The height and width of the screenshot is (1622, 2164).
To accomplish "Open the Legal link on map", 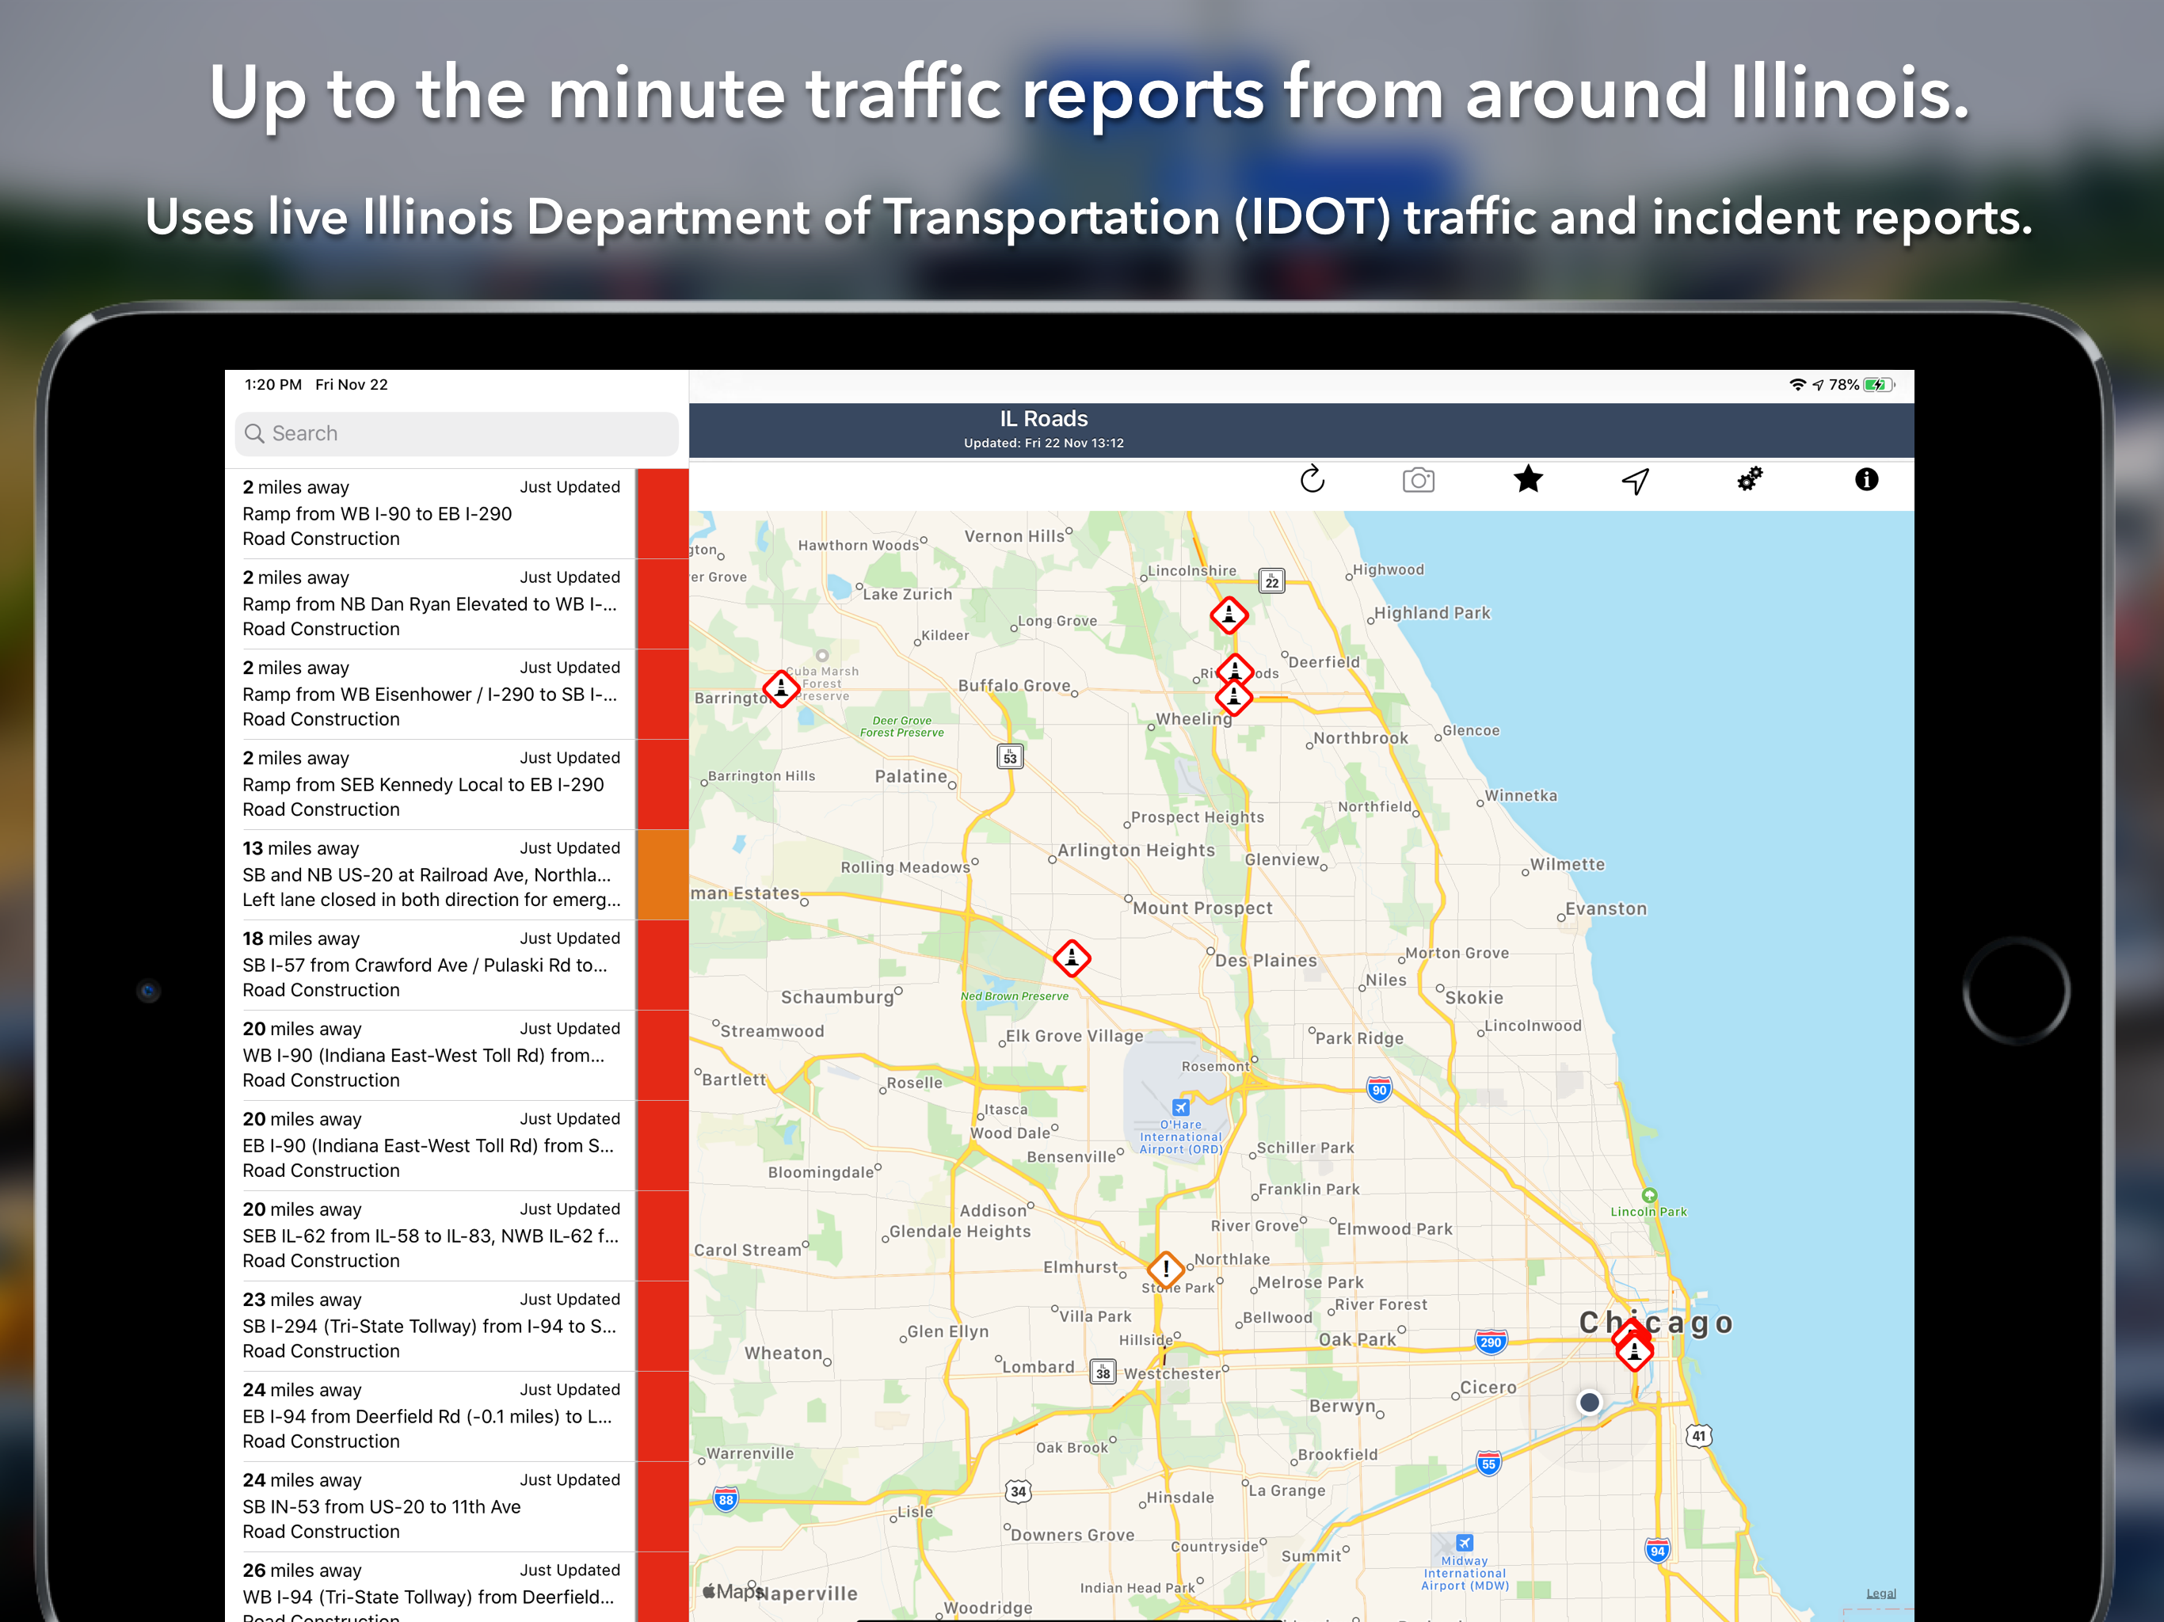I will click(1880, 1593).
